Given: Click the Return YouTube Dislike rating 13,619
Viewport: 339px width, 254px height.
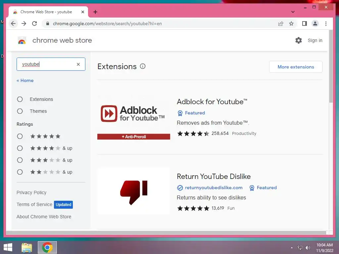Looking at the screenshot, I should click(x=200, y=208).
